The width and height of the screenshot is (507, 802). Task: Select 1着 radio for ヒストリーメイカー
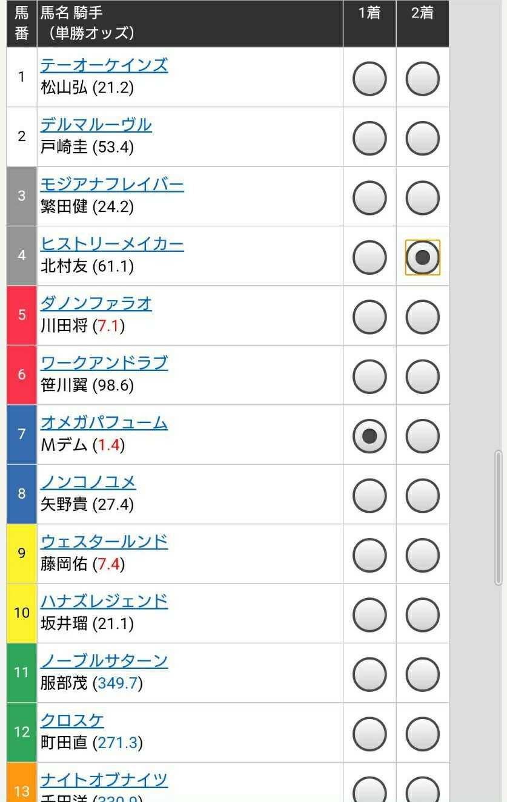369,257
